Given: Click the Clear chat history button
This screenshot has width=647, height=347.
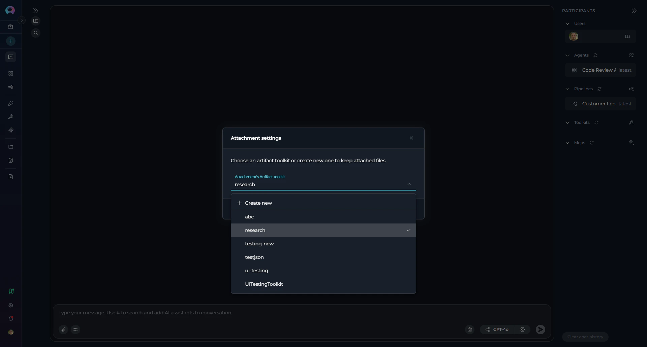Looking at the screenshot, I should pyautogui.click(x=585, y=337).
